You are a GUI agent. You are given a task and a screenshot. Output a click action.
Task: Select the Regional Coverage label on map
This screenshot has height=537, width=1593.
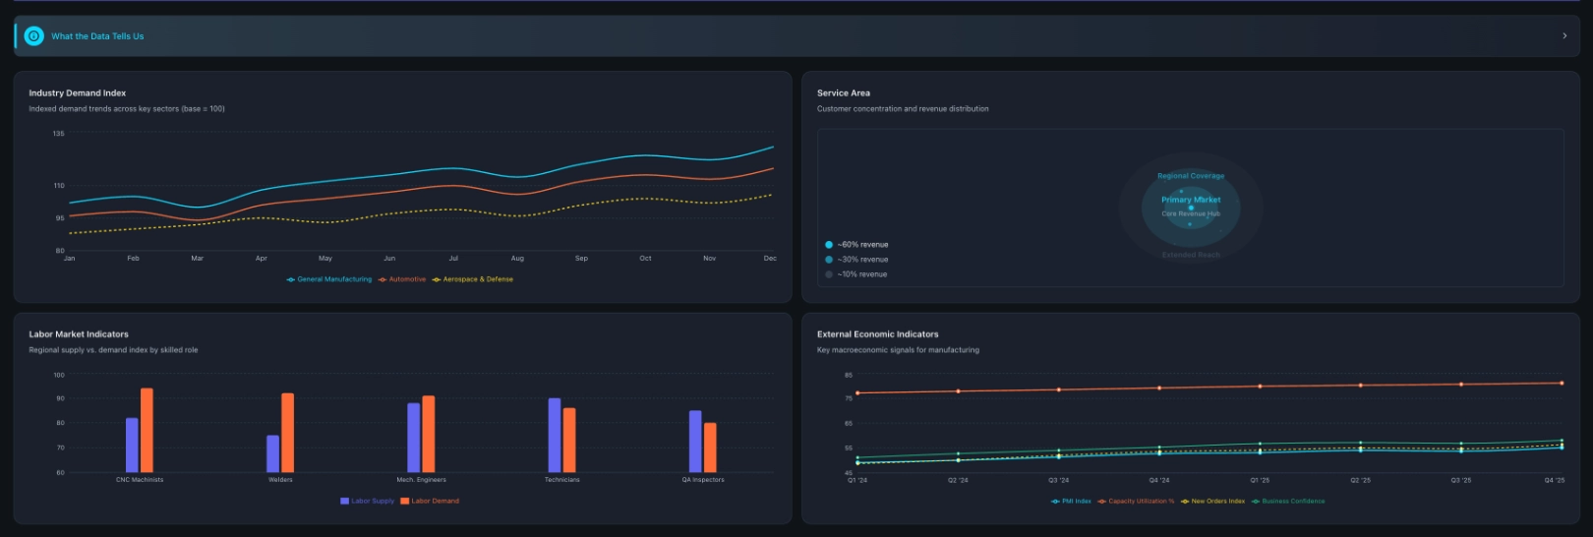(1191, 176)
